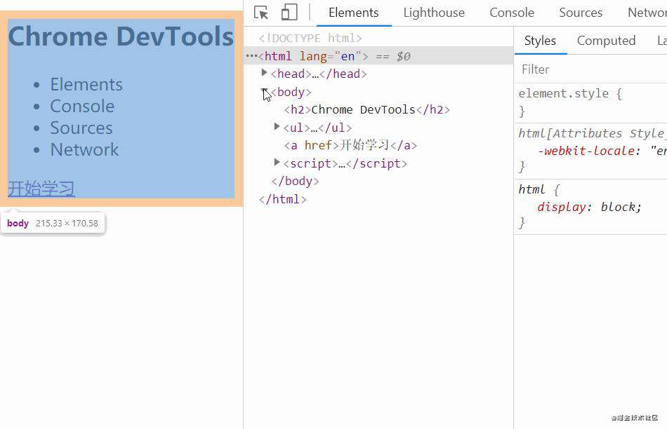
Task: Select the a href 开始学习 node
Action: point(350,145)
